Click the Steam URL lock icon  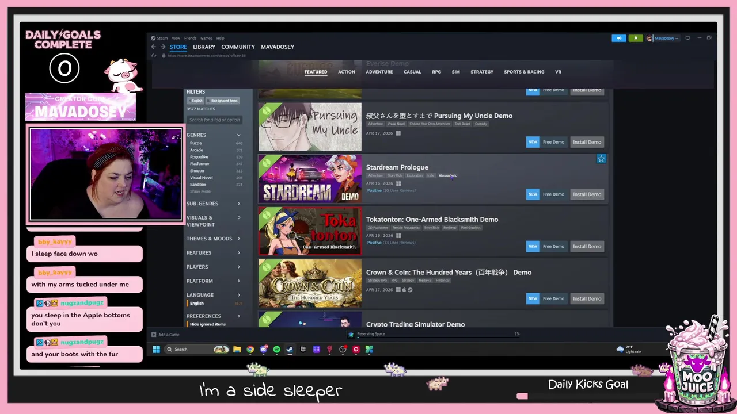pos(164,56)
